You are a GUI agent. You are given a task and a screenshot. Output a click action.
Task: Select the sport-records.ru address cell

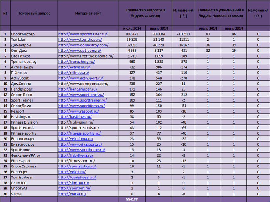click(x=88, y=127)
